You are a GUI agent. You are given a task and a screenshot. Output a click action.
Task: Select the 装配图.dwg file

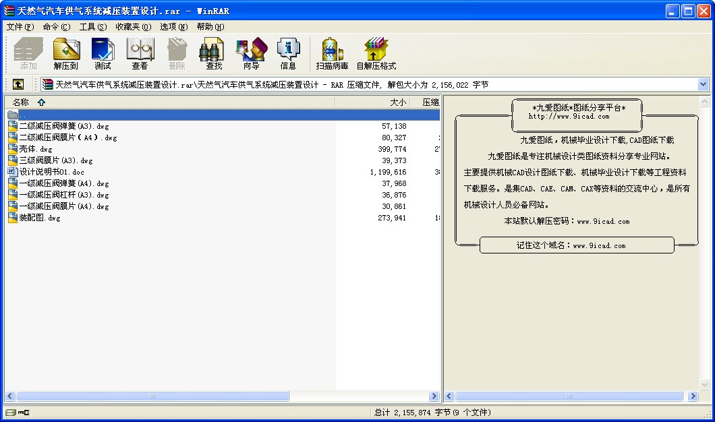(39, 218)
